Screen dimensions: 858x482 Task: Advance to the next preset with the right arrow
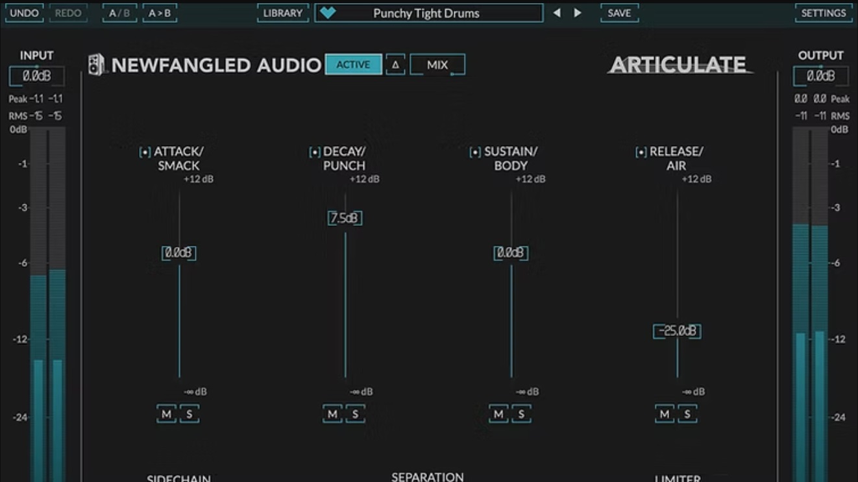coord(577,12)
